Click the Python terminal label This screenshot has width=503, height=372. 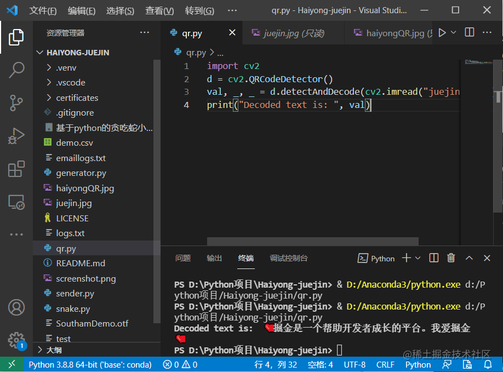click(382, 259)
